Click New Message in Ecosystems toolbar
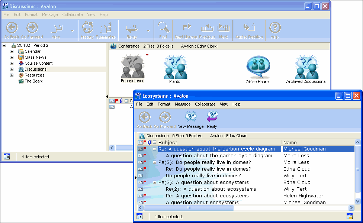 coord(190,117)
